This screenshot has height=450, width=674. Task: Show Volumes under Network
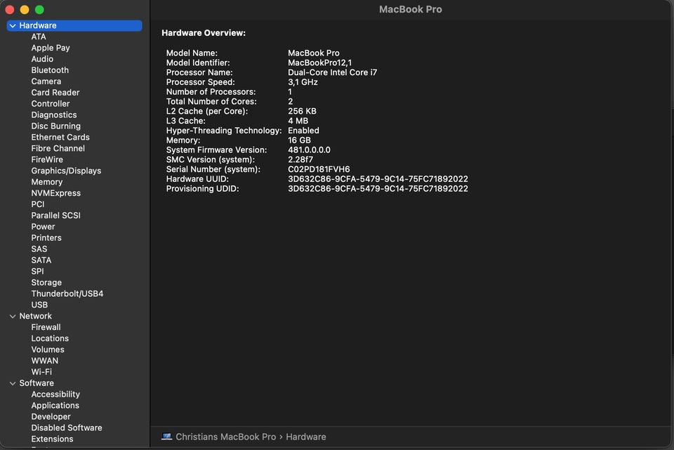[x=48, y=350]
